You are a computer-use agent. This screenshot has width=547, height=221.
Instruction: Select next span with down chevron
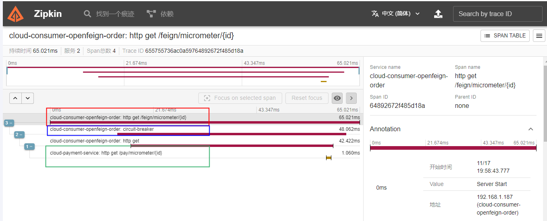27,98
